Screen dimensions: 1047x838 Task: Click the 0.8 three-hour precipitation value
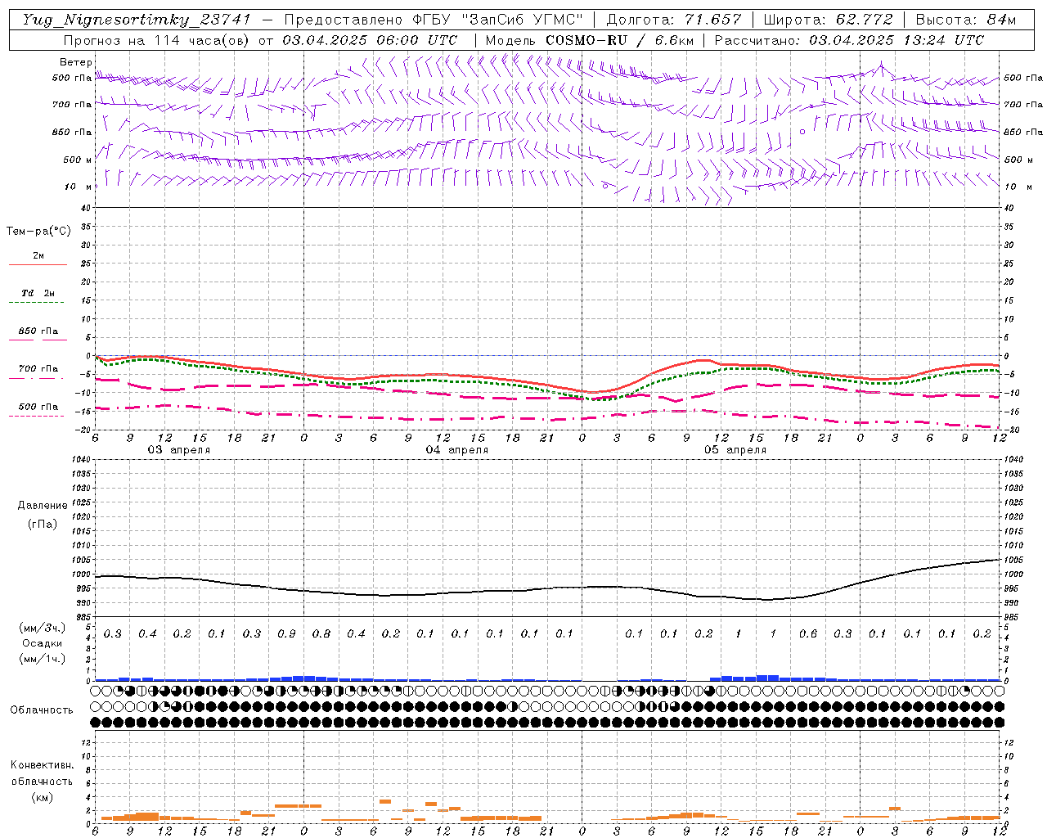click(x=321, y=634)
